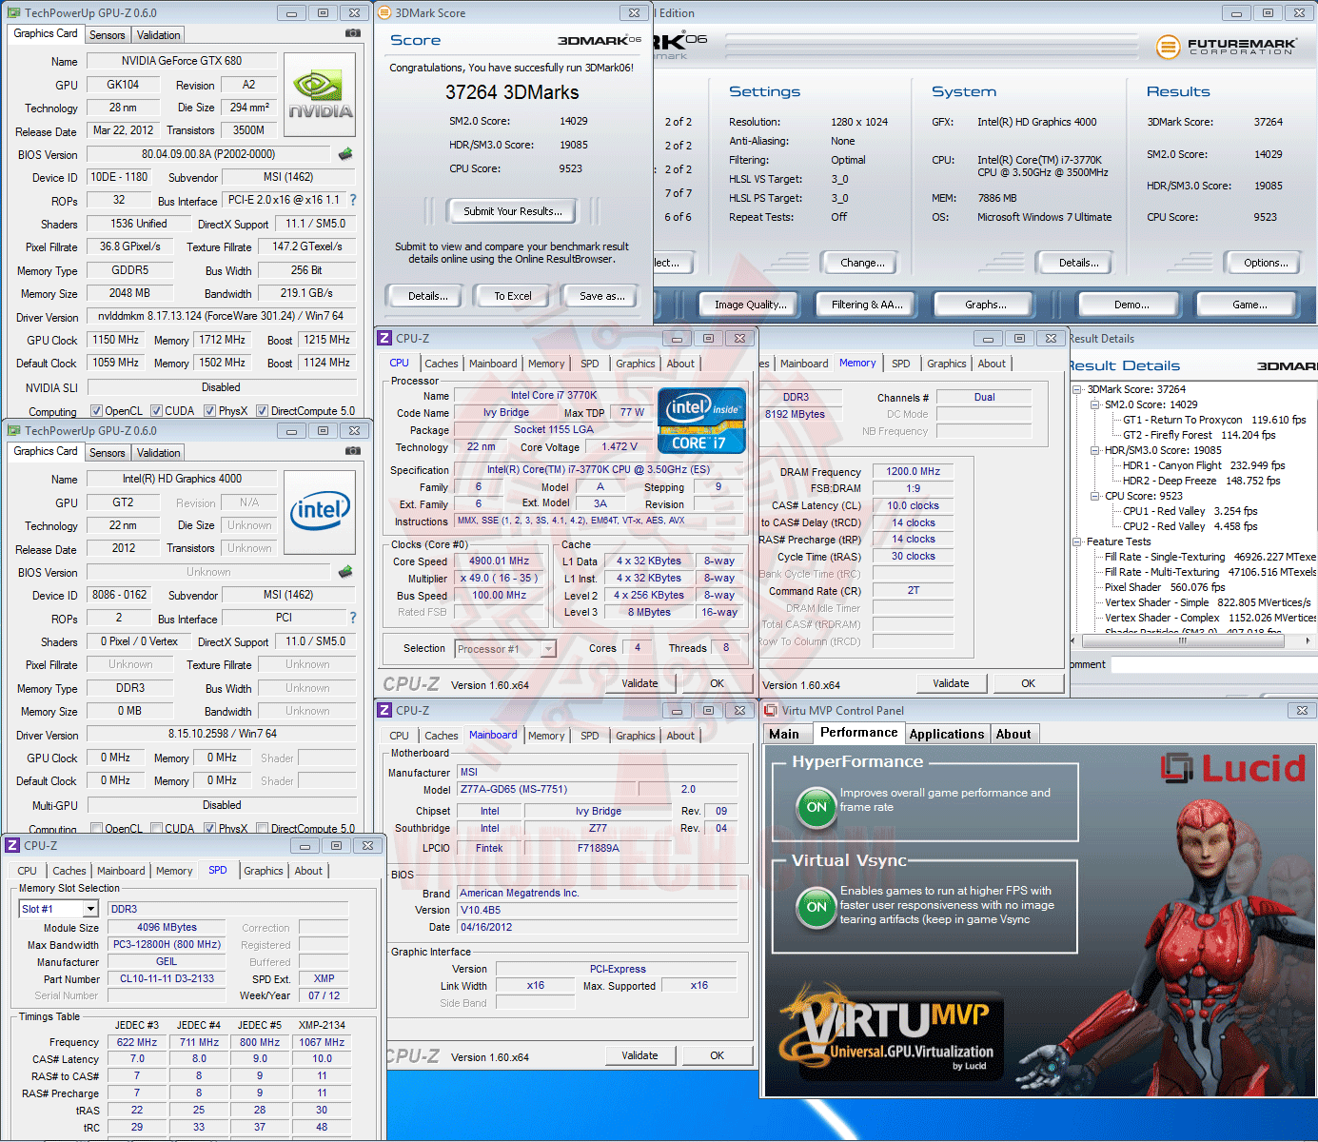Click the Result Details horizontal scrollbar thumb
1318x1142 pixels.
(x=1183, y=640)
